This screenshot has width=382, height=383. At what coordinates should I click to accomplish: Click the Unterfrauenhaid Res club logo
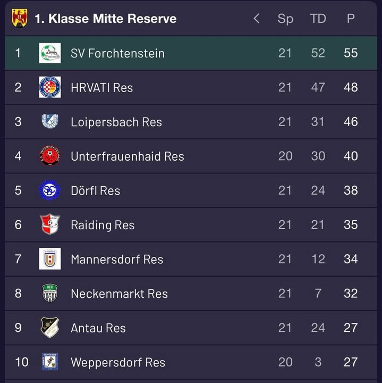pyautogui.click(x=50, y=156)
